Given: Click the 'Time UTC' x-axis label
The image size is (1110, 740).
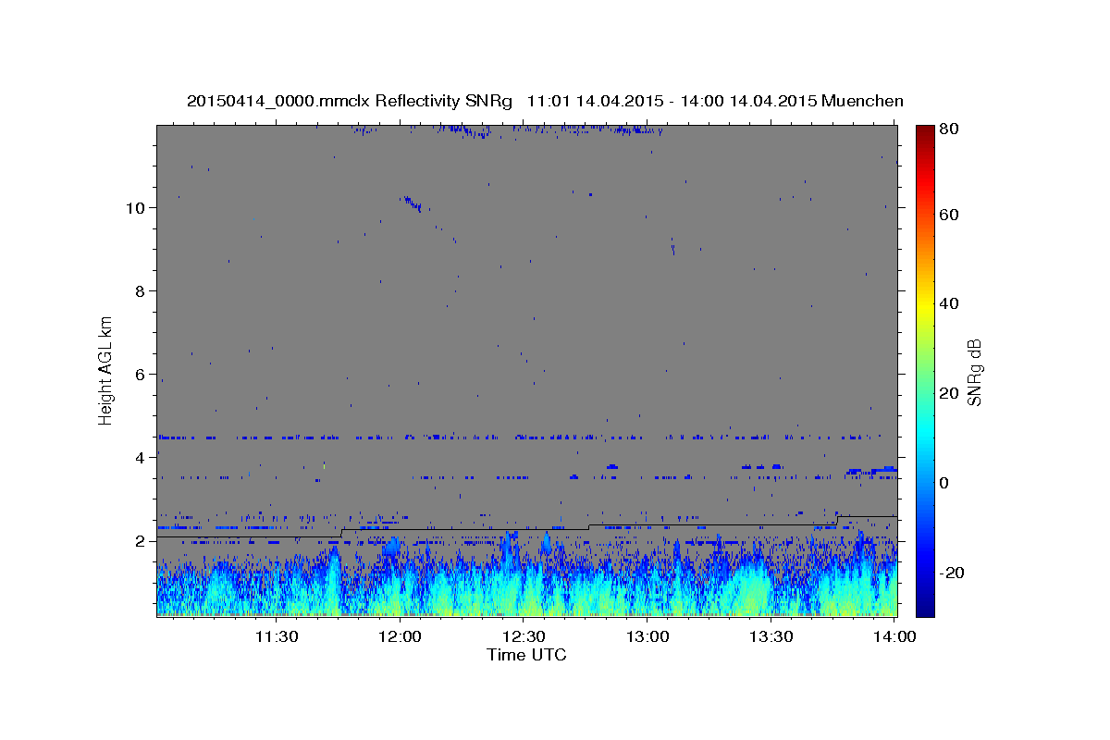Looking at the screenshot, I should tap(526, 655).
